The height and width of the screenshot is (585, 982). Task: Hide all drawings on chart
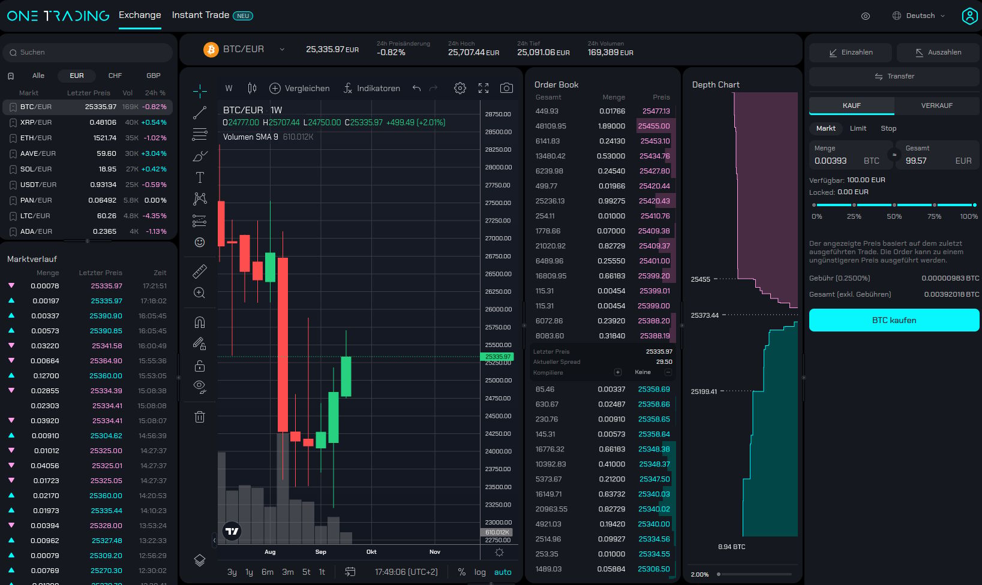(x=200, y=387)
